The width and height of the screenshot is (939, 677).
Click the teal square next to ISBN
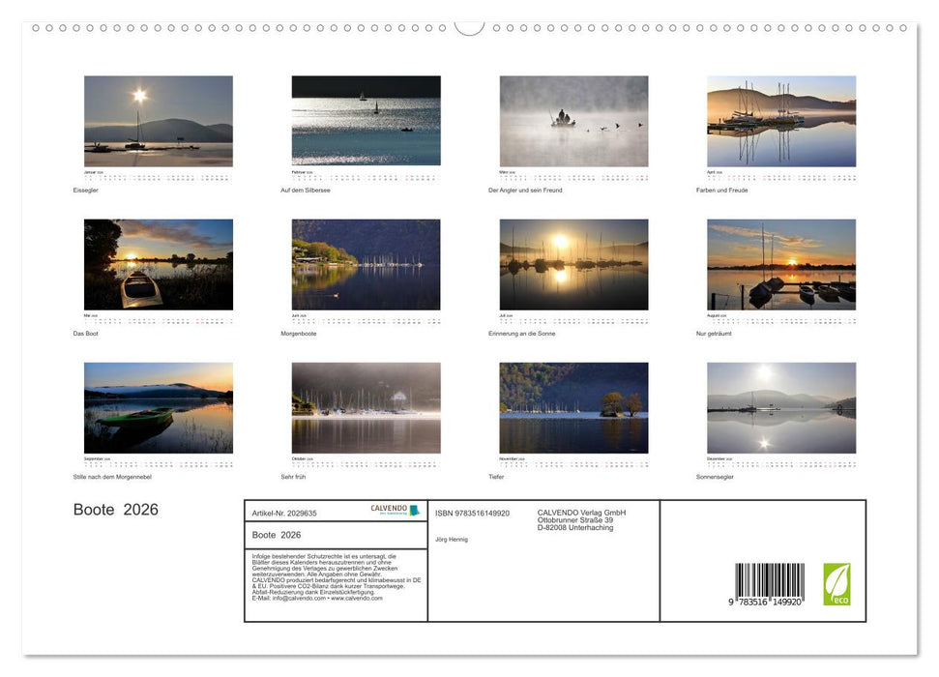click(x=417, y=510)
